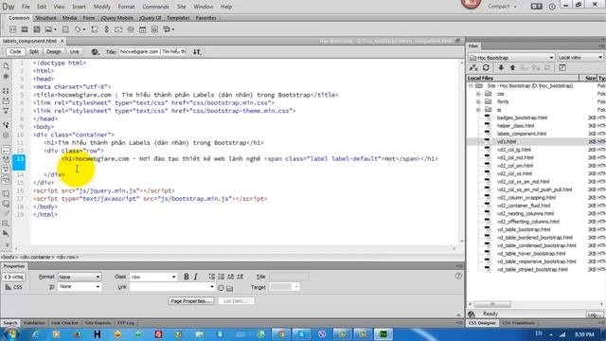Open the Class dropdown showing row

153,277
